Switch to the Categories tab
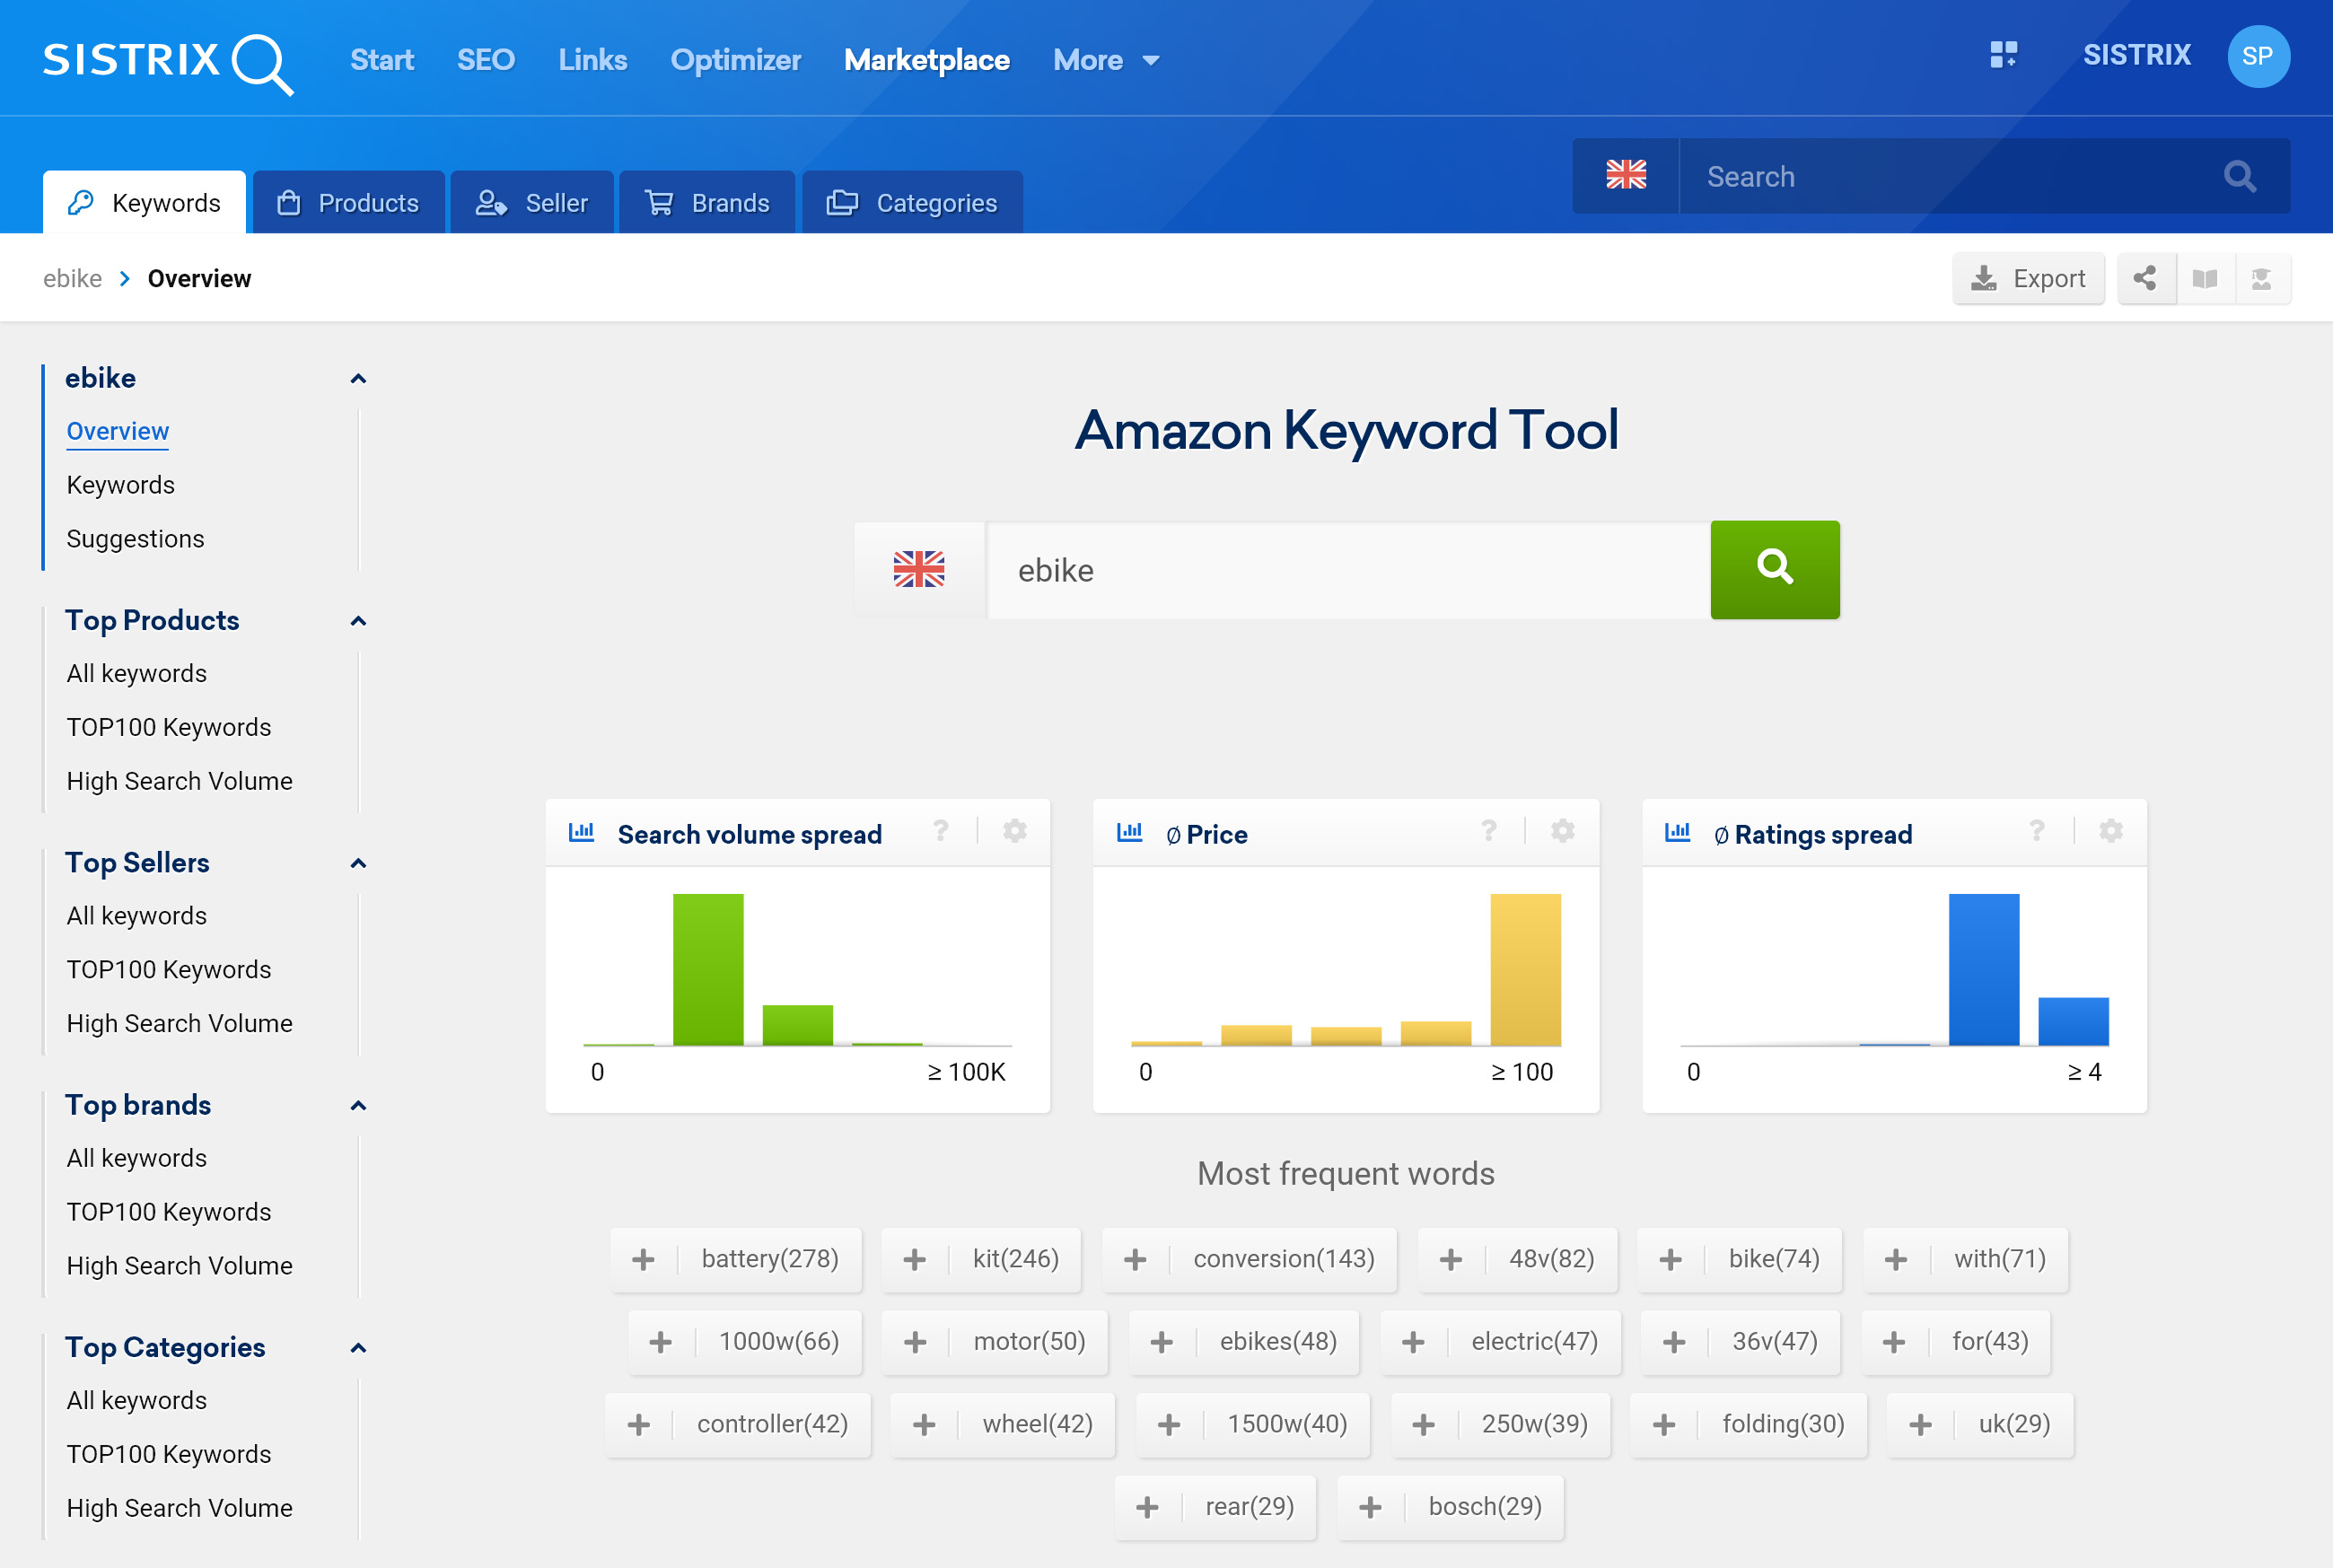The height and width of the screenshot is (1568, 2333). tap(912, 202)
